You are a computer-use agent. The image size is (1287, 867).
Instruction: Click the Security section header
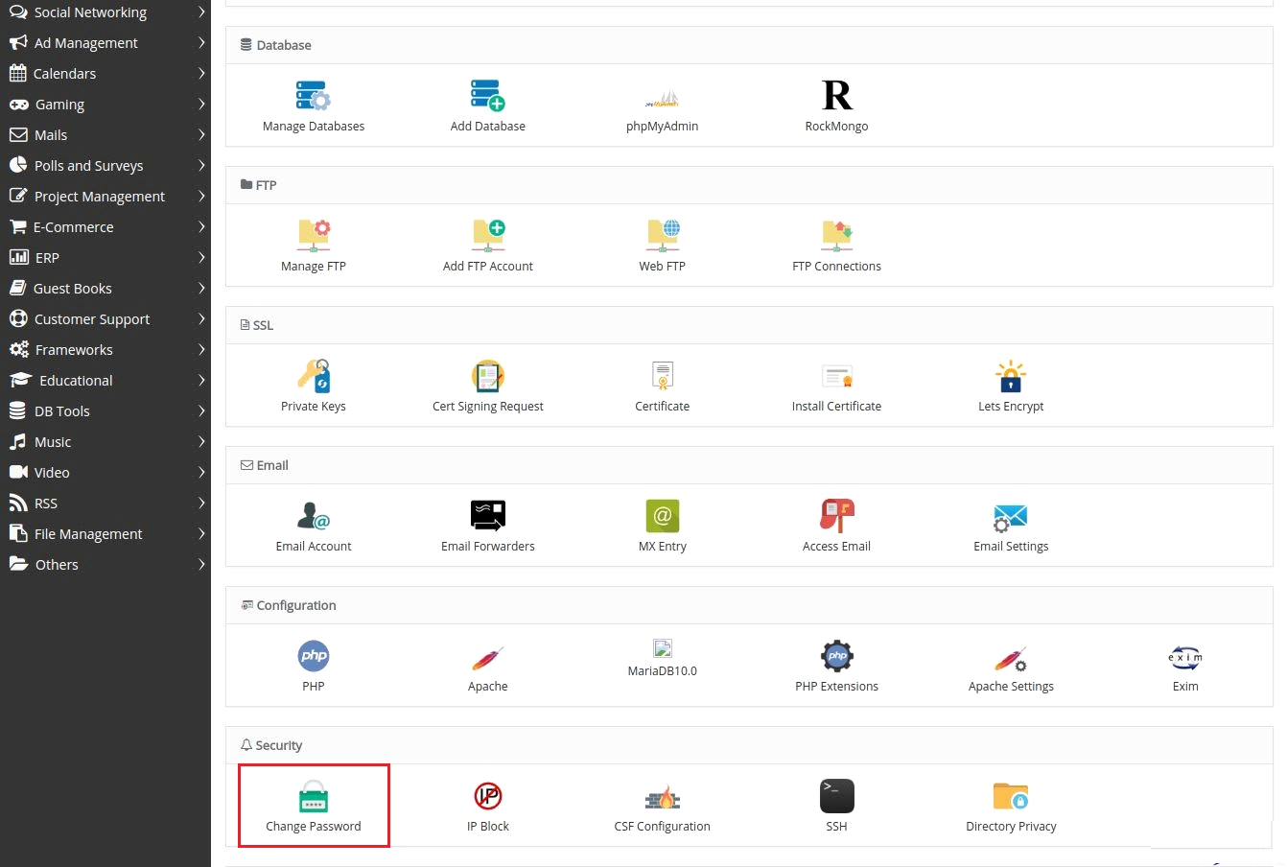(x=278, y=745)
